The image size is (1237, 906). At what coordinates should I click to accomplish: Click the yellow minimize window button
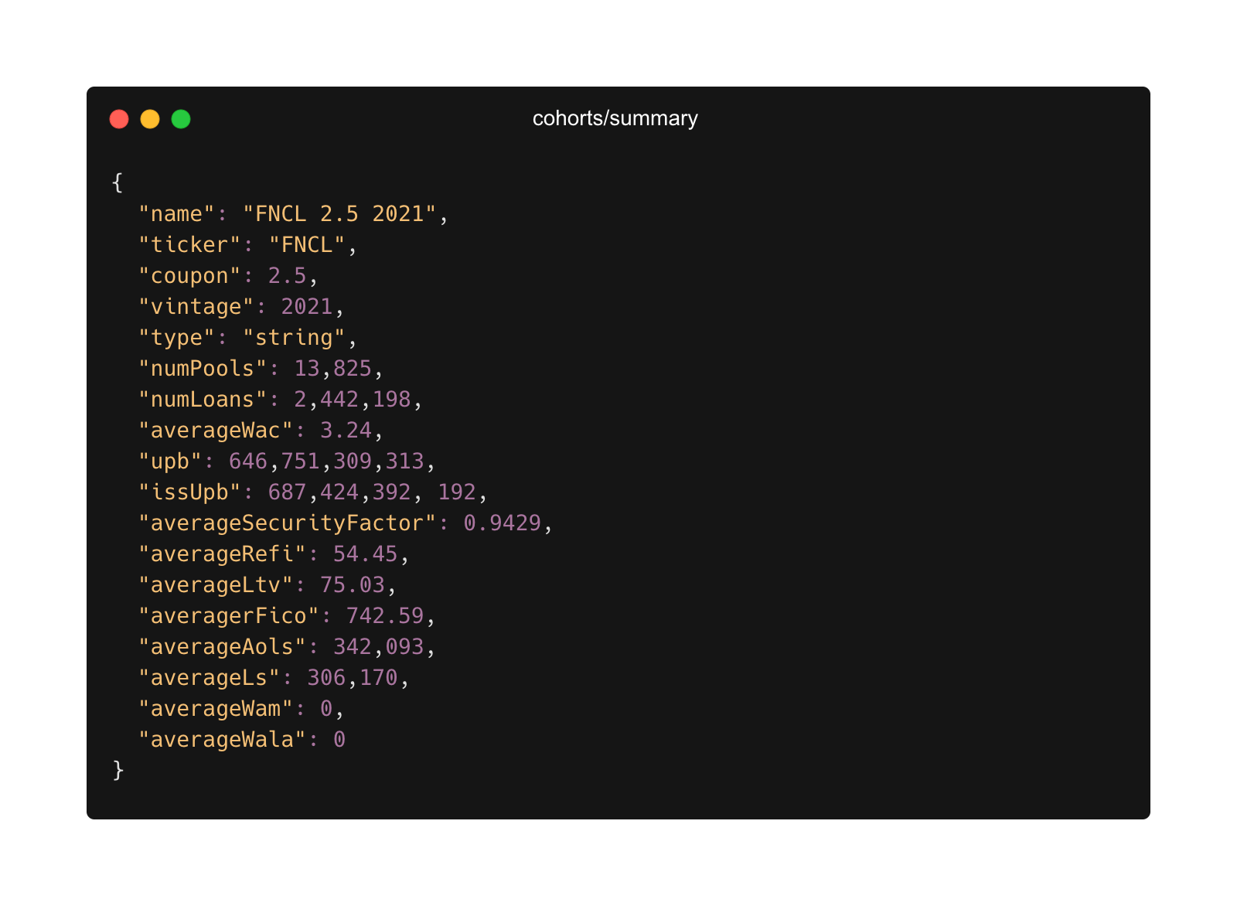[x=150, y=119]
